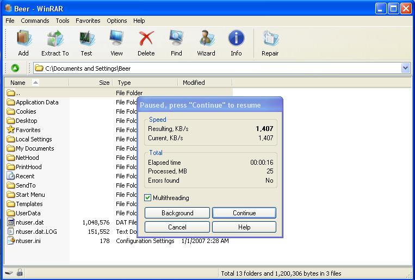The image size is (415, 280).
Task: Click the drive icon in status bar
Action: tap(9, 272)
